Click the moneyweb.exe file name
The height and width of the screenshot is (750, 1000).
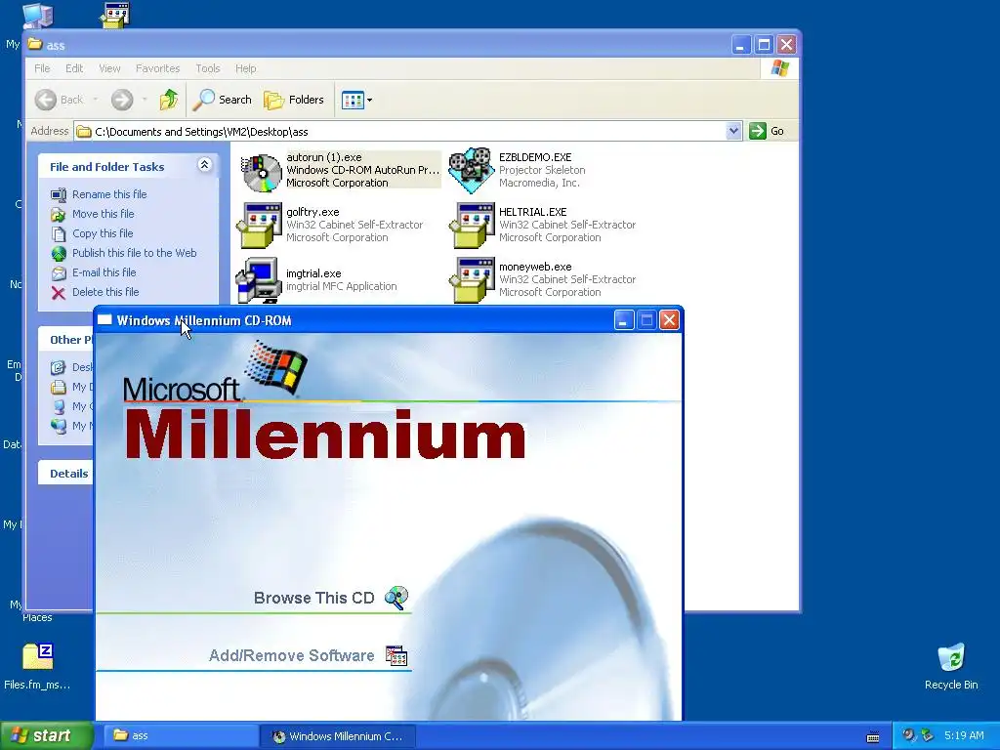point(535,267)
